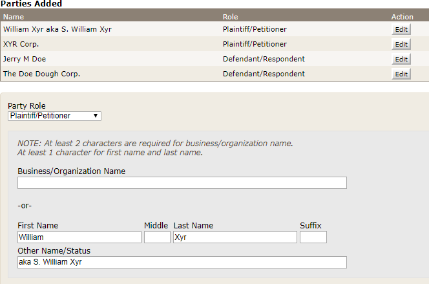Image resolution: width=429 pixels, height=284 pixels.
Task: Open Edit for The Doe Dough Corp.
Action: click(x=401, y=74)
